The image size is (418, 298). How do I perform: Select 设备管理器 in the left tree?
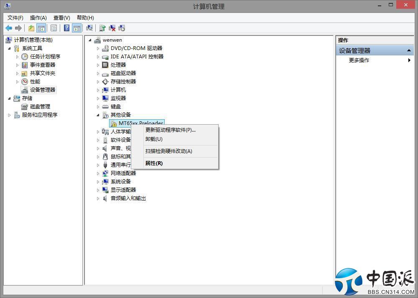[42, 90]
